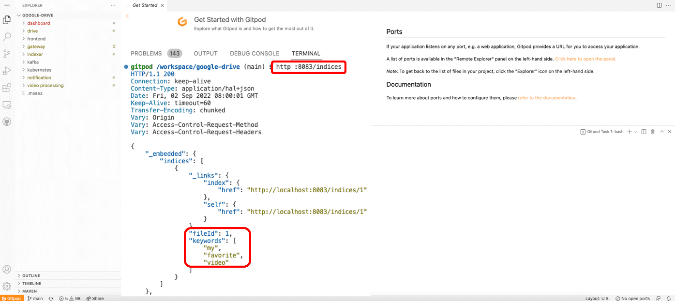The image size is (675, 304).
Task: Open the hamburger application menu
Action: pos(7,5)
